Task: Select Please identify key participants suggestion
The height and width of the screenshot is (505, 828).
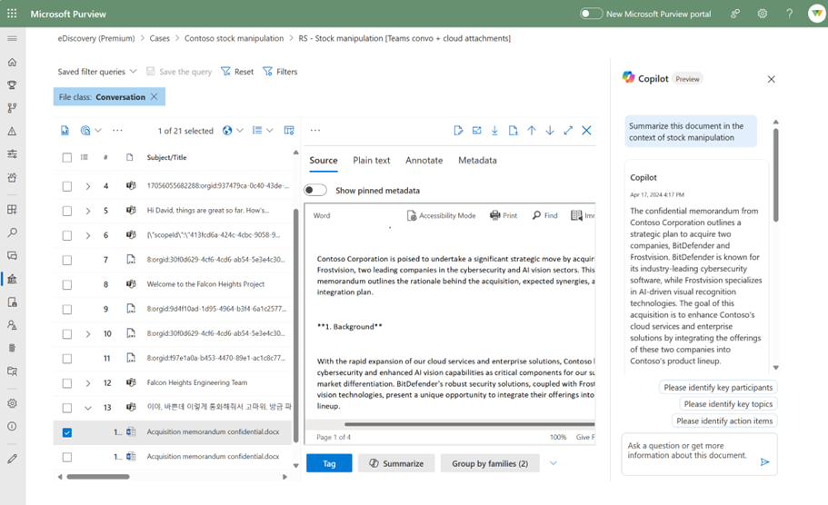Action: [718, 387]
